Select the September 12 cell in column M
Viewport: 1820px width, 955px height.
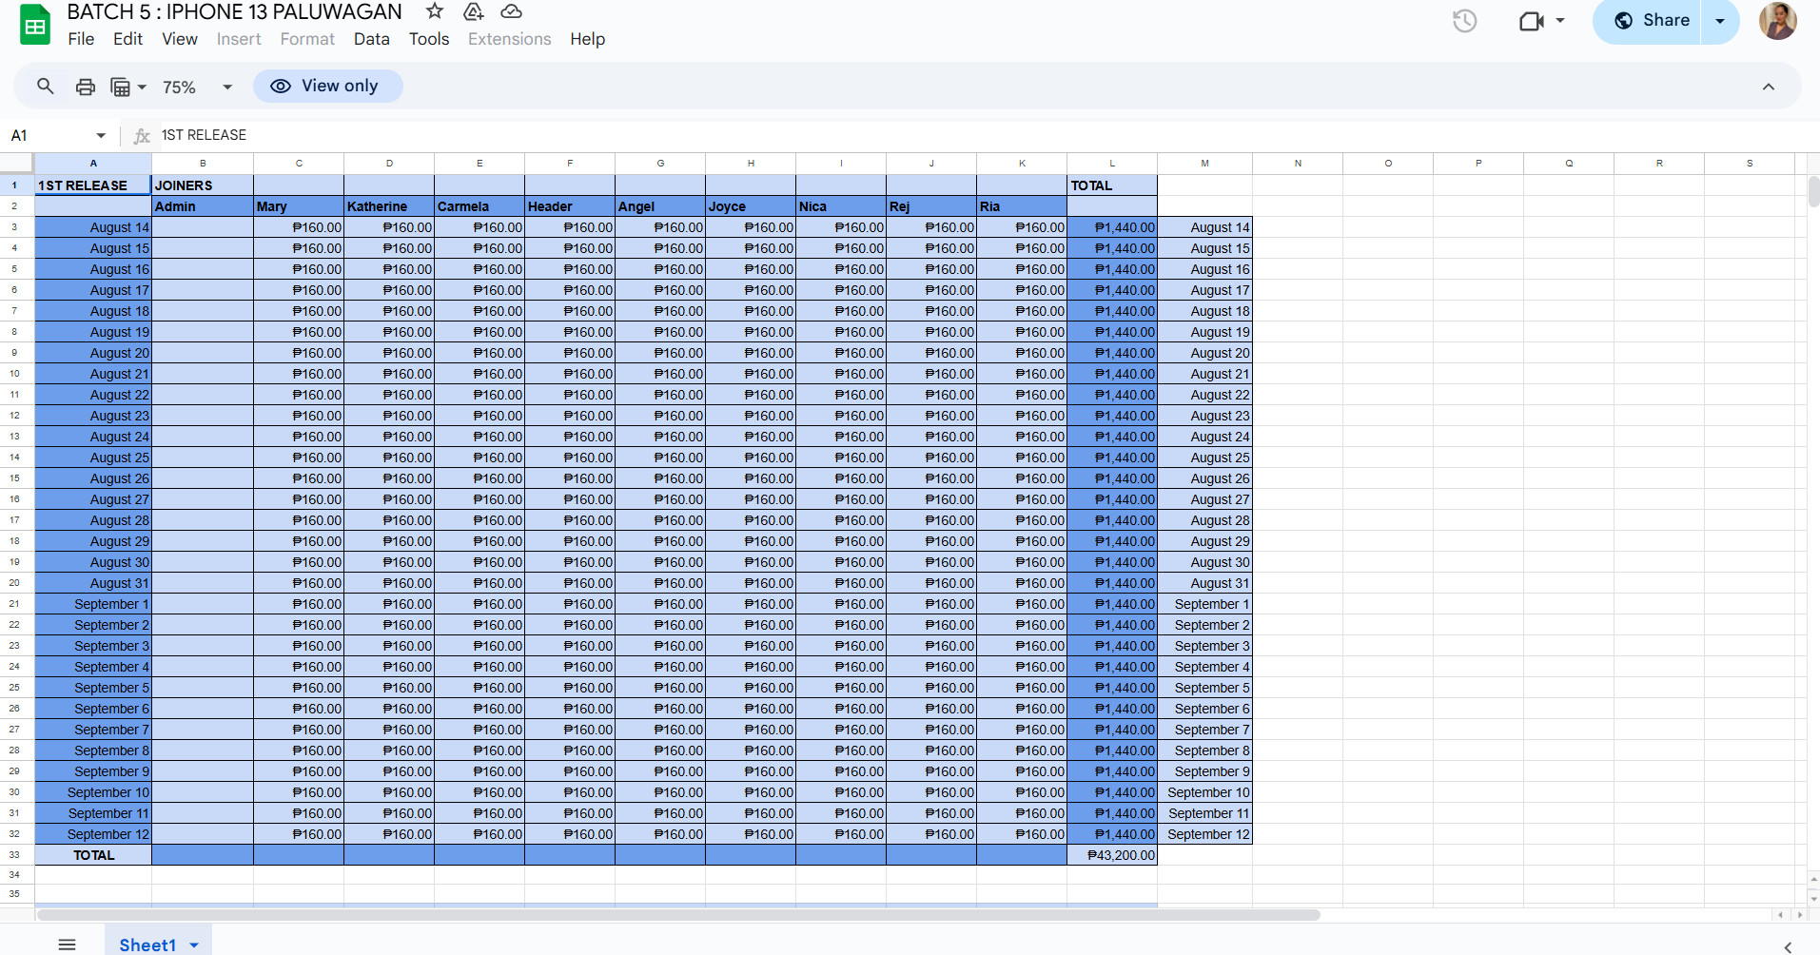1204,834
